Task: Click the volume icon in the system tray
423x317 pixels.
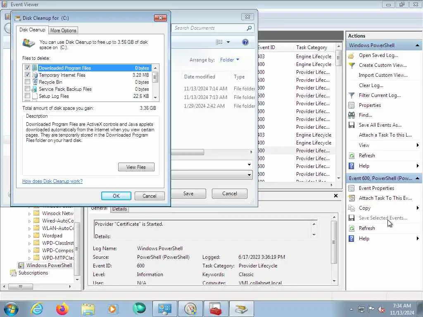Action: click(x=381, y=309)
